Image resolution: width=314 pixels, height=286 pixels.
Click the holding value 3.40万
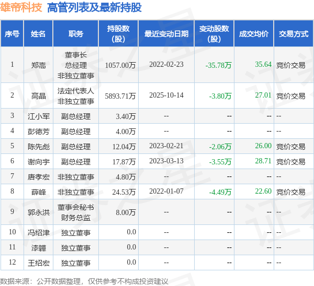[x=126, y=116]
